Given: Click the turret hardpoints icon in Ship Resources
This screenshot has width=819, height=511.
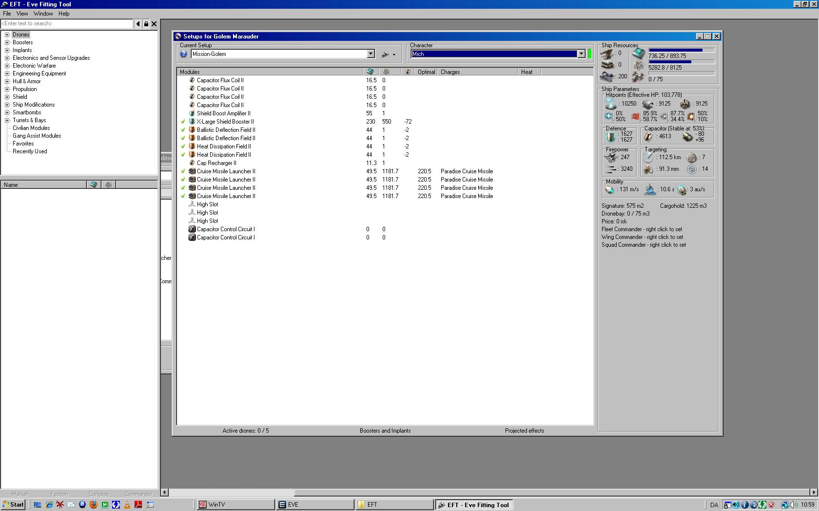Looking at the screenshot, I should (607, 54).
